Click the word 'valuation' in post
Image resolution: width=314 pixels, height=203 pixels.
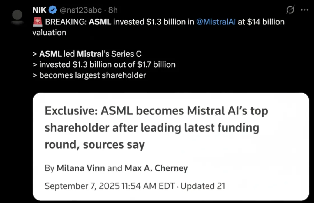click(49, 33)
